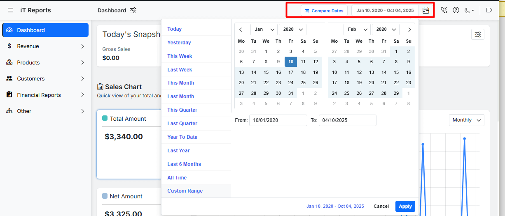The image size is (505, 216).
Task: Select the Last 6 Months preset
Action: tap(196, 164)
